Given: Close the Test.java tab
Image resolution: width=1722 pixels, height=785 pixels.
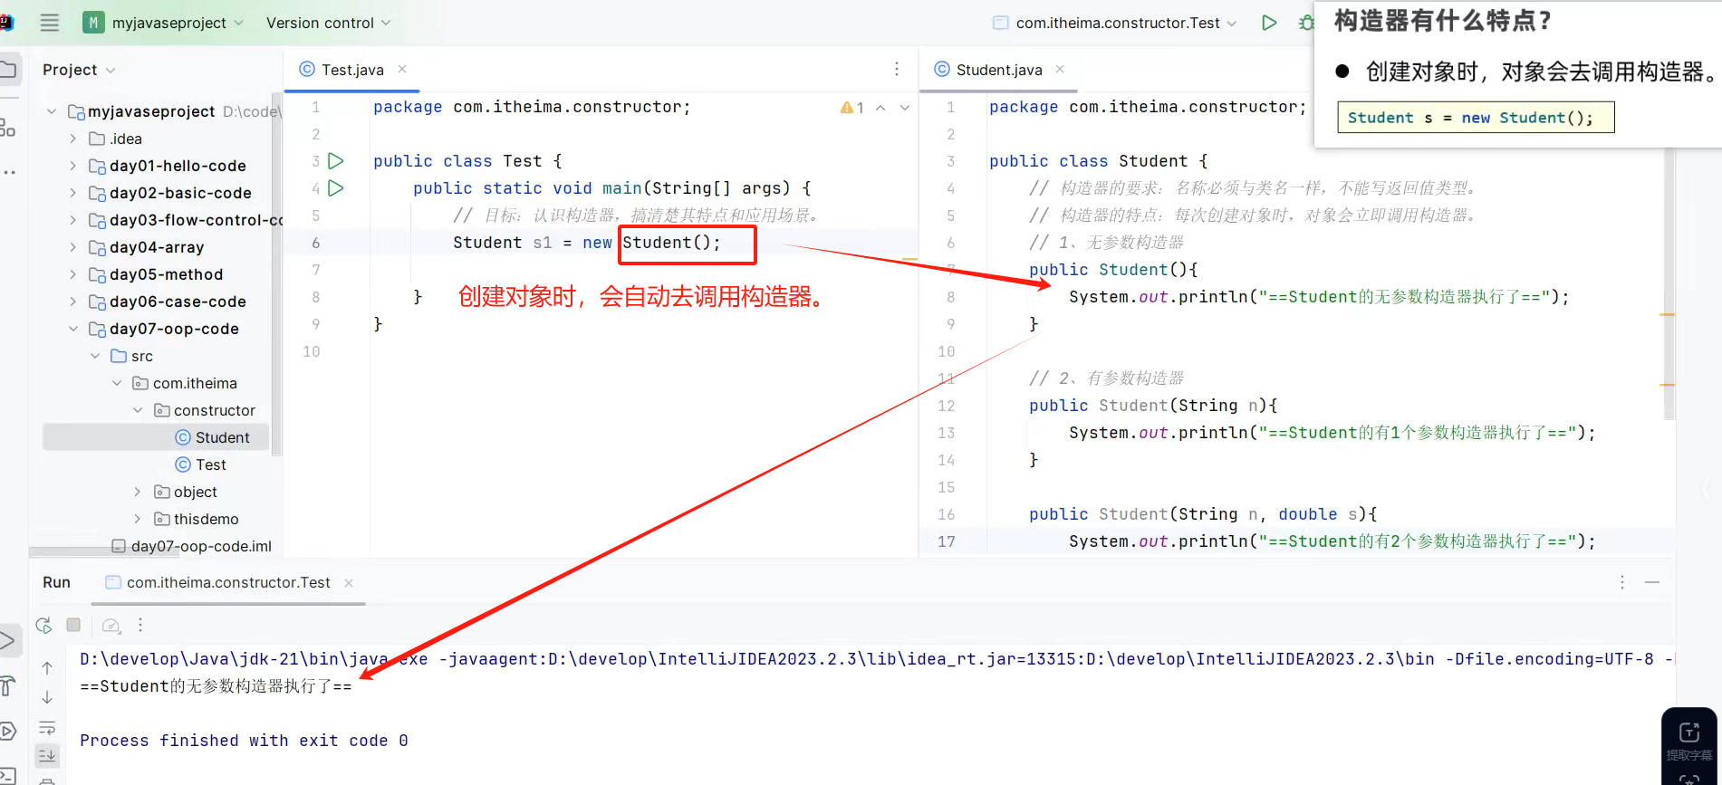Looking at the screenshot, I should coord(402,70).
